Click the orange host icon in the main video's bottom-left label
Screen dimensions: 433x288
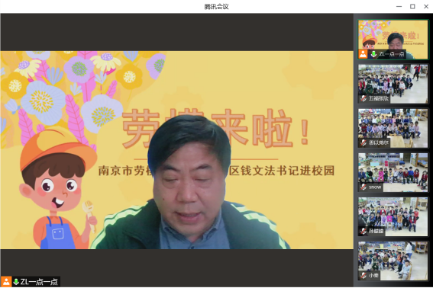pyautogui.click(x=6, y=282)
